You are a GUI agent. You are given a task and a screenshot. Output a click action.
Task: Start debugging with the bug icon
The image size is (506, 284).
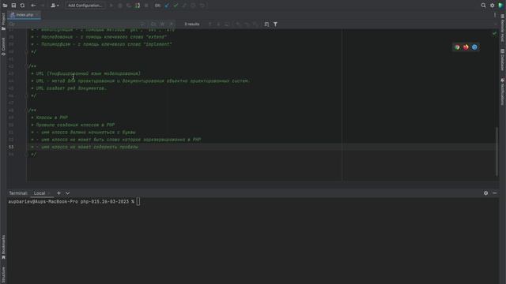point(120,6)
